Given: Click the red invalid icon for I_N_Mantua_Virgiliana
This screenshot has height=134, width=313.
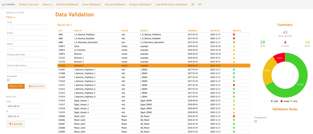Looking at the screenshot, I should [234, 34].
